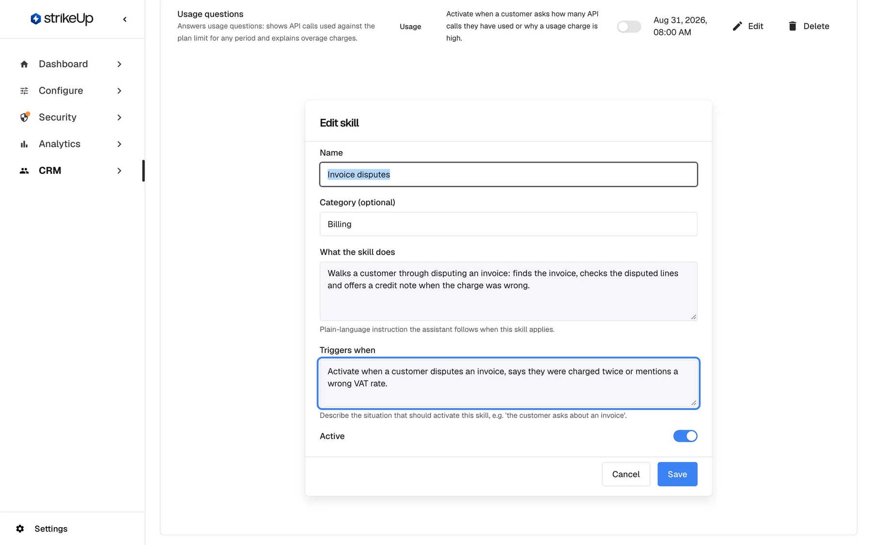Screen dimensions: 872x545
Task: Expand the Configure menu chevron
Action: [119, 91]
